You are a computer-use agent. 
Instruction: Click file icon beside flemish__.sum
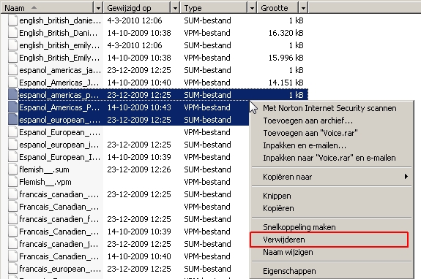click(12, 169)
